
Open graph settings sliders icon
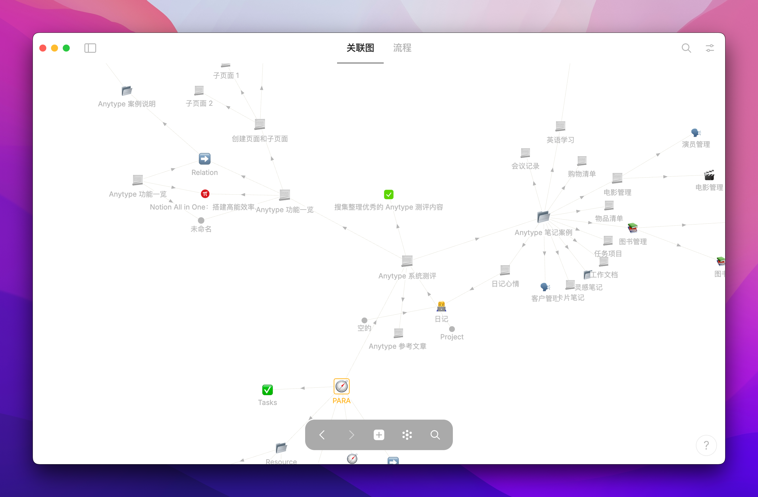(710, 48)
